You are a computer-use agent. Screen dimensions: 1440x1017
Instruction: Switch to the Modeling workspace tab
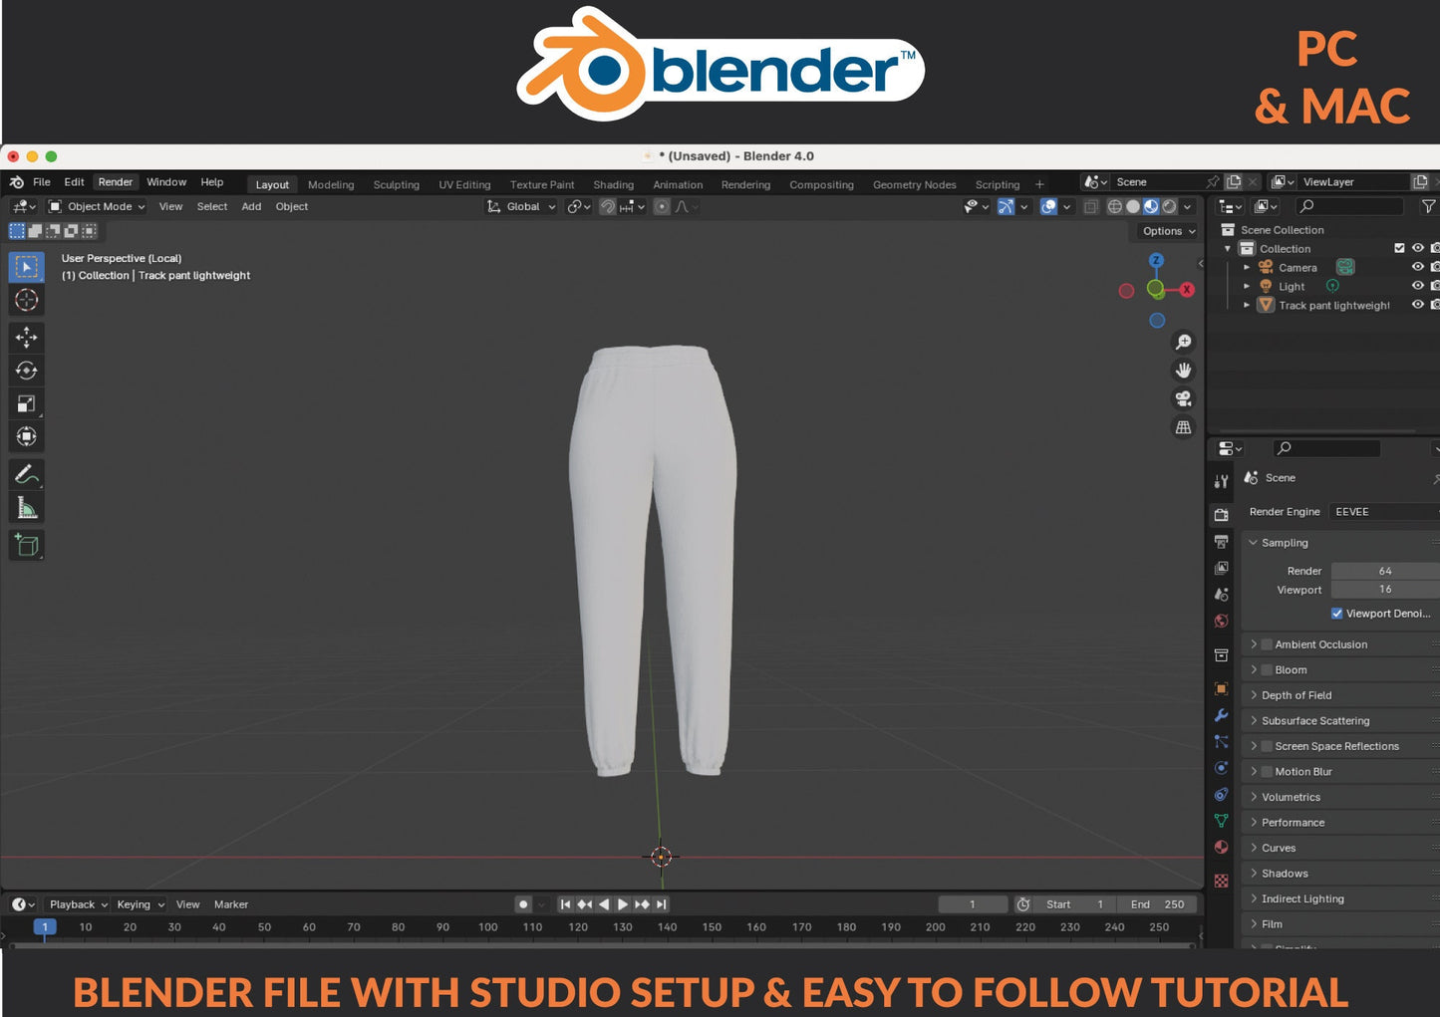tap(331, 184)
